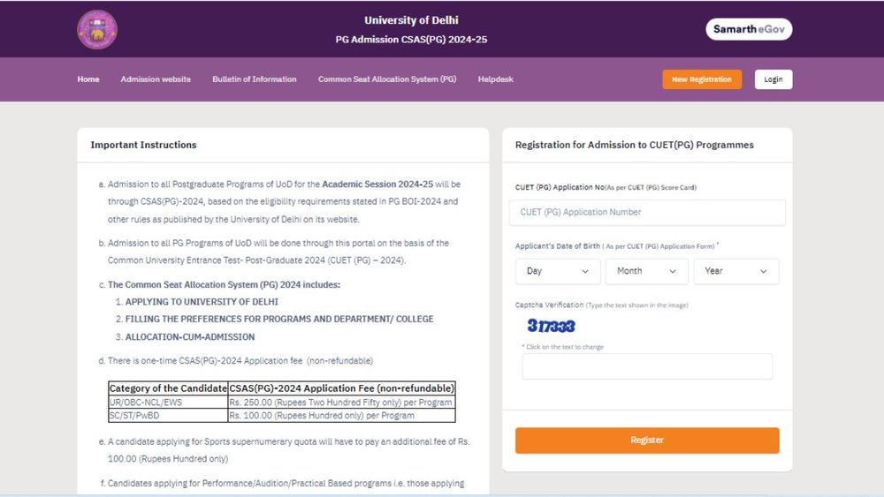Screen dimensions: 884x497
Task: Click the 'Academic Session 2024-25' bold text
Action: point(377,184)
